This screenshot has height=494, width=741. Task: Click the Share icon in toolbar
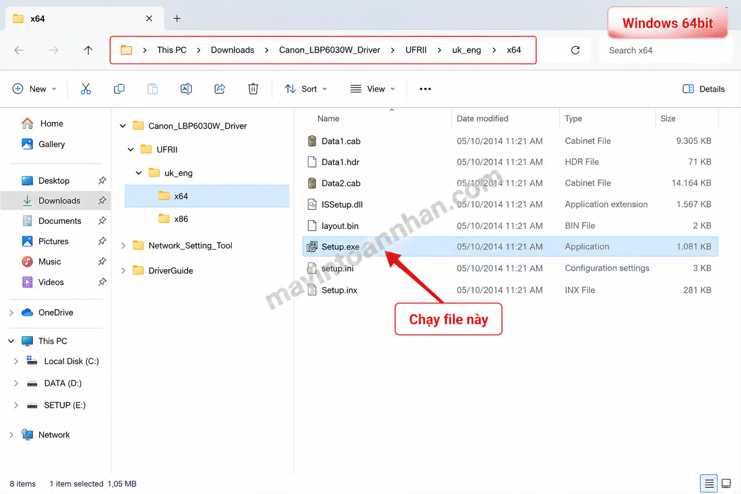[220, 89]
